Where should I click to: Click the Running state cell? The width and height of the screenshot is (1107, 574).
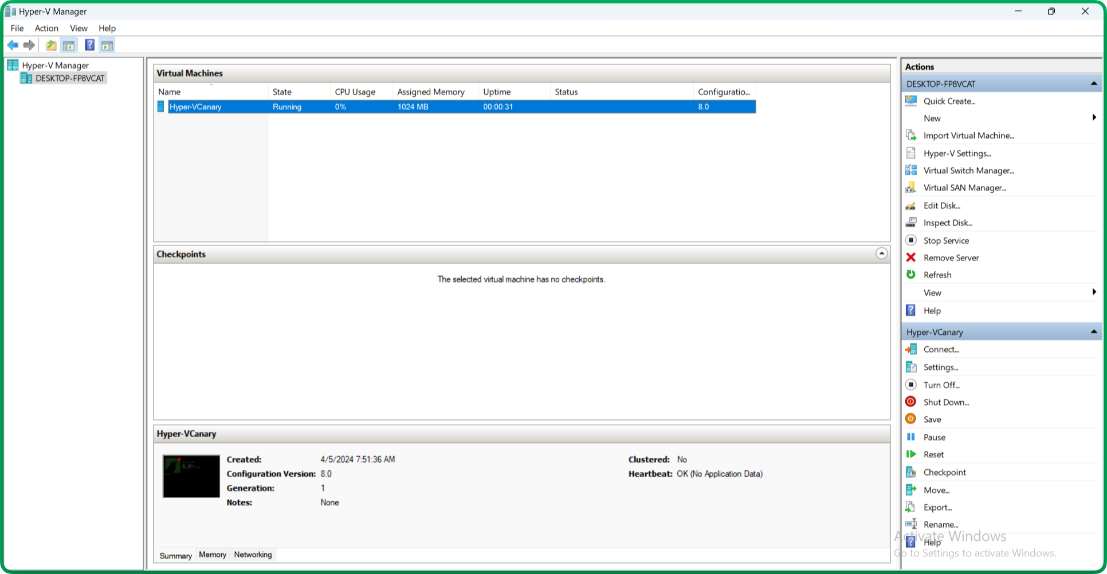287,106
